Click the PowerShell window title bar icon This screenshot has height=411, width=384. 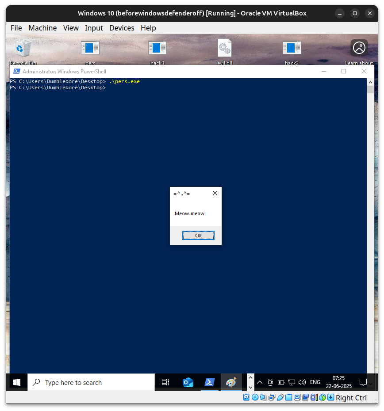coord(17,71)
